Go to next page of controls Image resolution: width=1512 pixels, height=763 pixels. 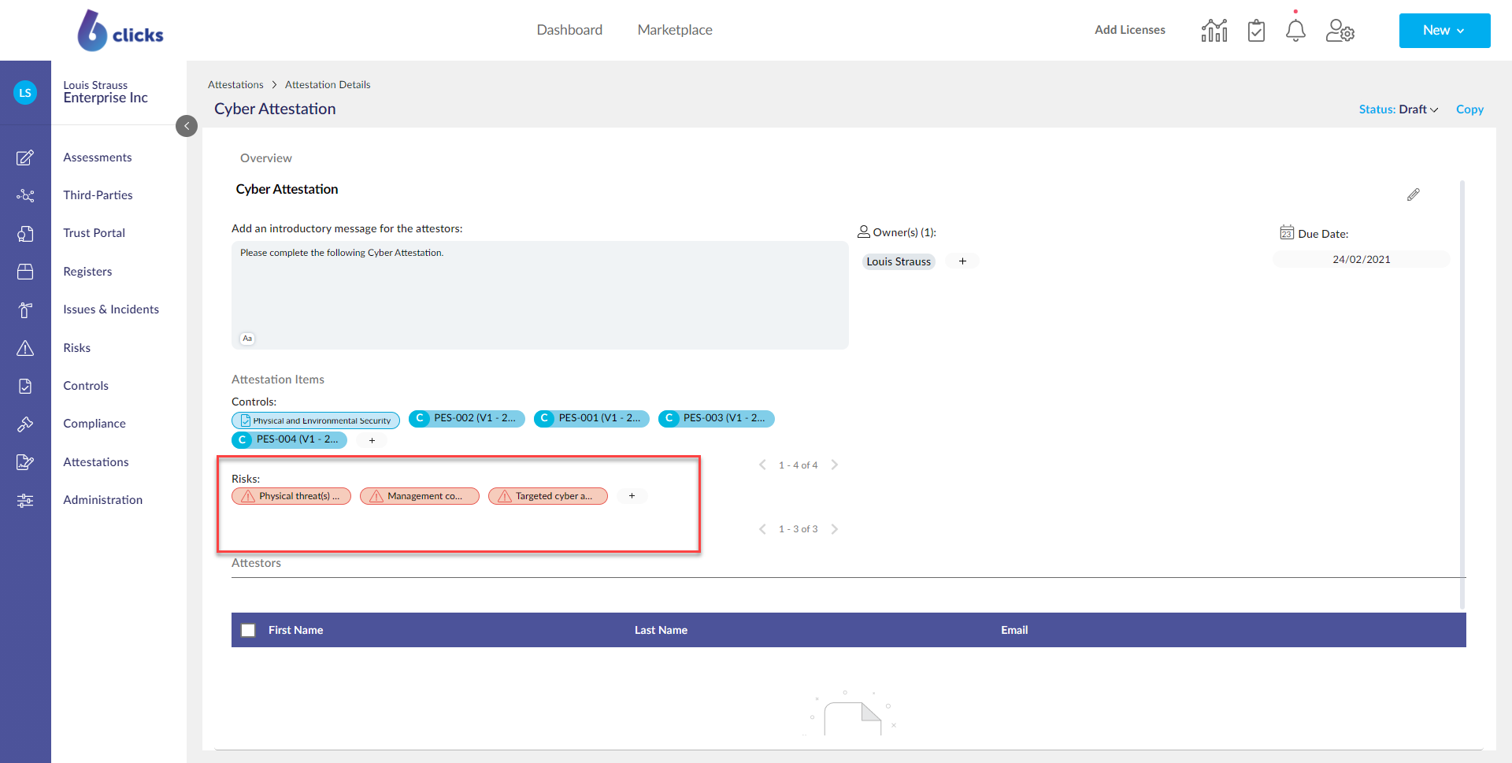tap(835, 465)
